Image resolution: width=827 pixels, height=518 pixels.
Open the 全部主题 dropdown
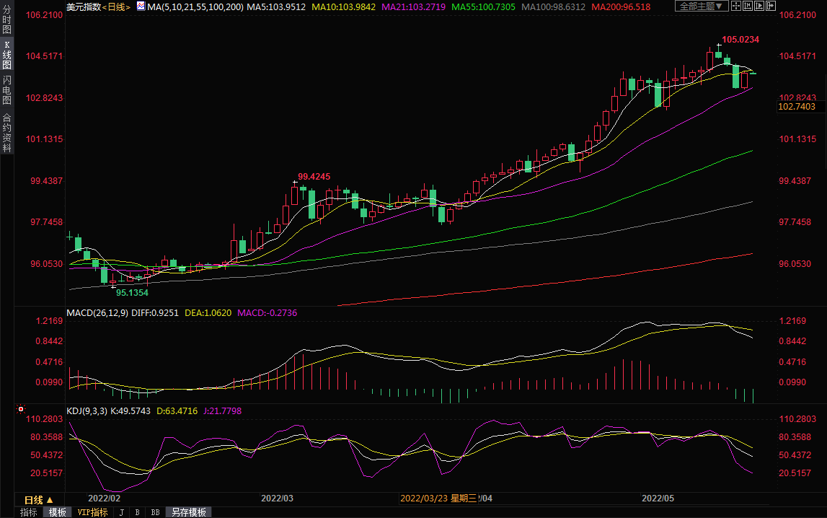[x=702, y=6]
